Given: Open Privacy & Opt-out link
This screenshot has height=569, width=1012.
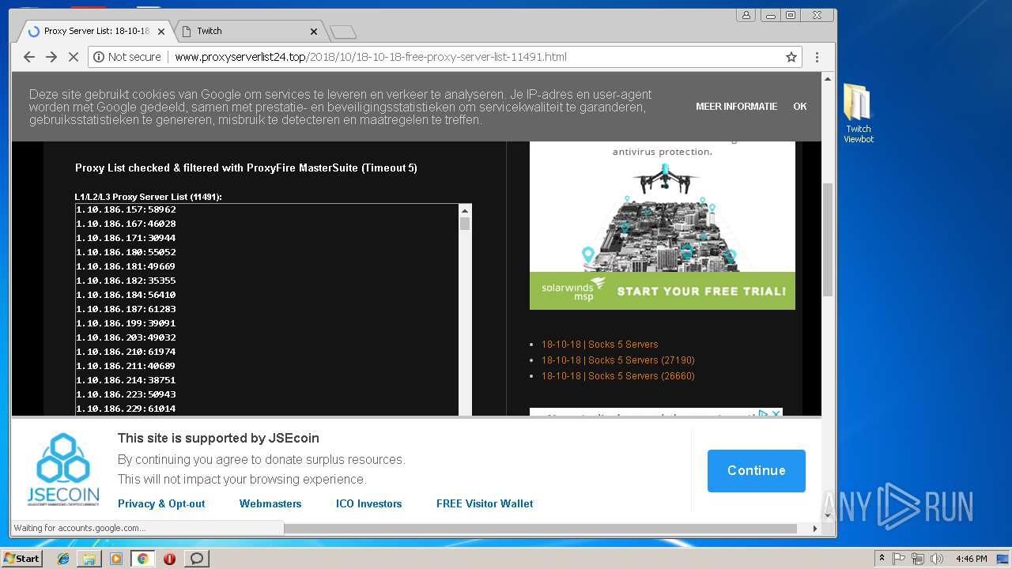Looking at the screenshot, I should point(161,503).
